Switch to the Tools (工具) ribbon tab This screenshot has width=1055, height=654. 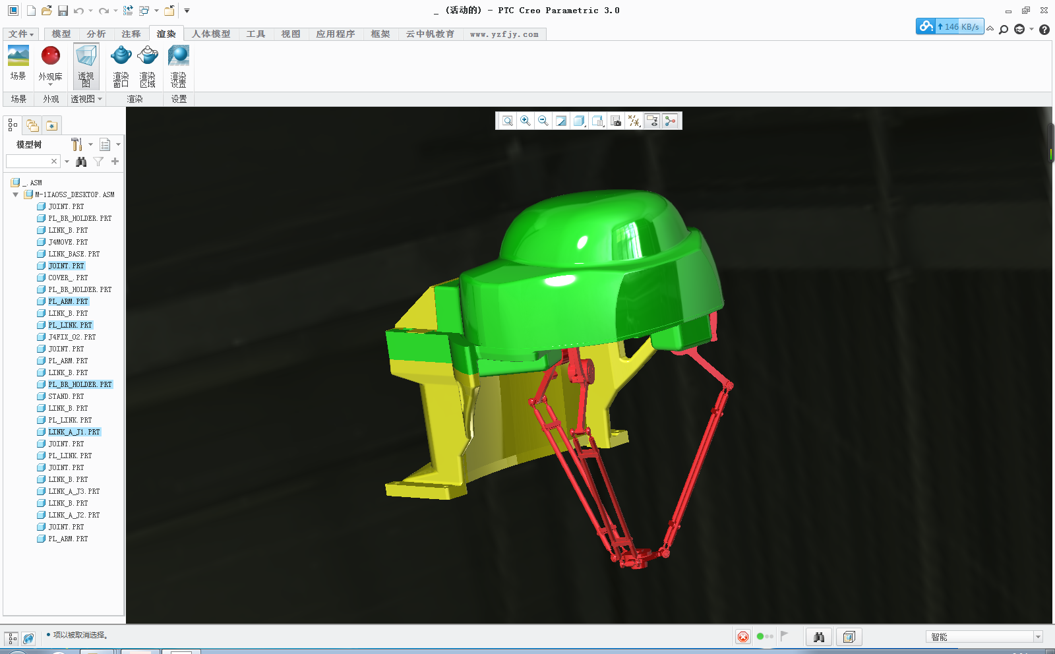pyautogui.click(x=256, y=34)
